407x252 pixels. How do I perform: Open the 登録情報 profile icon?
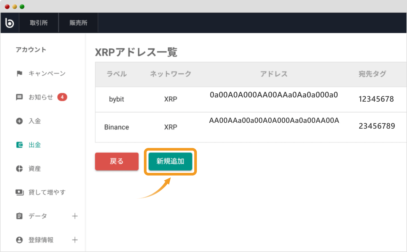click(20, 240)
